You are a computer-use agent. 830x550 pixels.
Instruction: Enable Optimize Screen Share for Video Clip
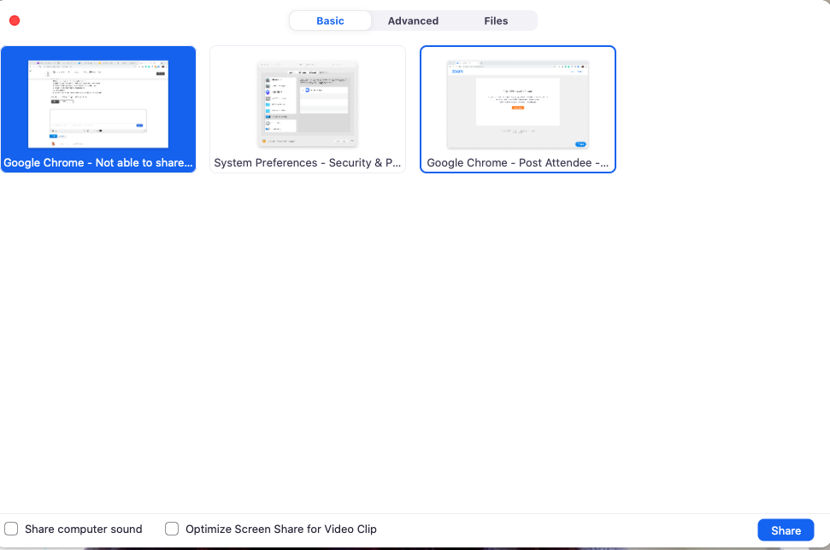click(172, 529)
